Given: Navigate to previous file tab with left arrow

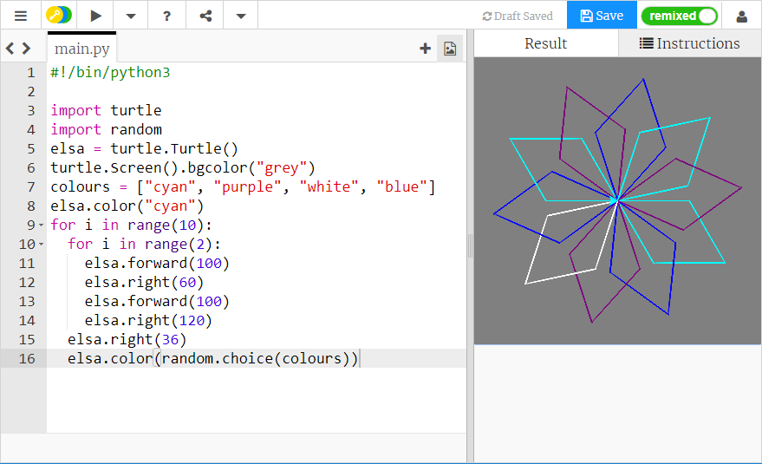Looking at the screenshot, I should 10,49.
